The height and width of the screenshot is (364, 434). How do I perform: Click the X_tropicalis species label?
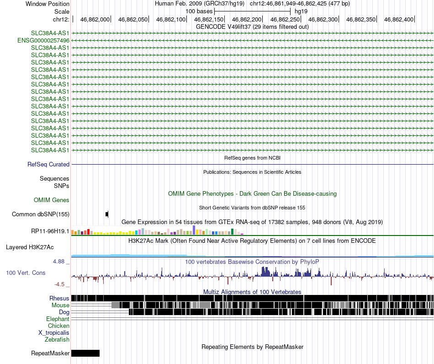click(x=54, y=333)
